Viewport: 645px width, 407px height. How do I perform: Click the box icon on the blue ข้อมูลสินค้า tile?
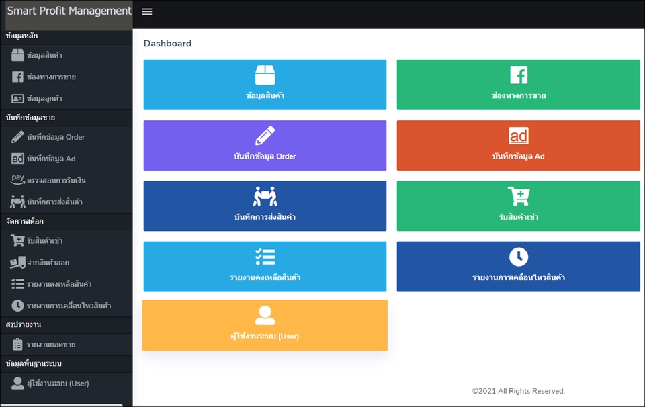click(x=265, y=75)
